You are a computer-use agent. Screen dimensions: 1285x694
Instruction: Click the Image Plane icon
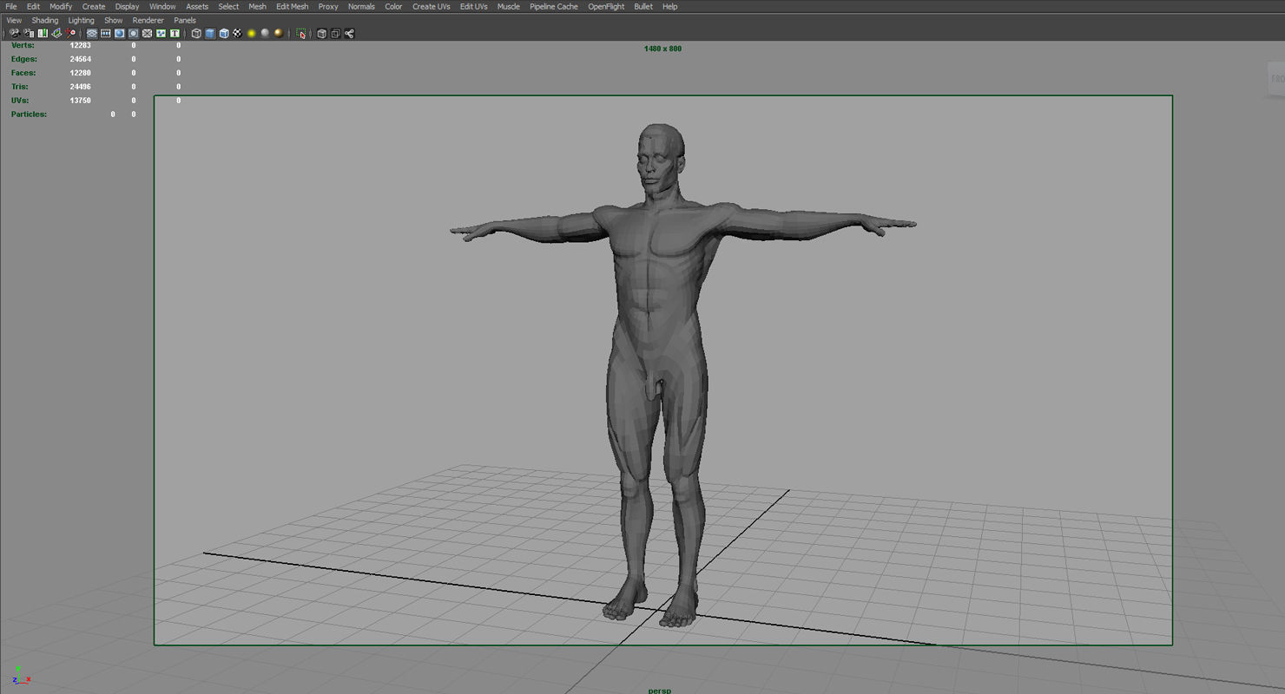pyautogui.click(x=56, y=33)
